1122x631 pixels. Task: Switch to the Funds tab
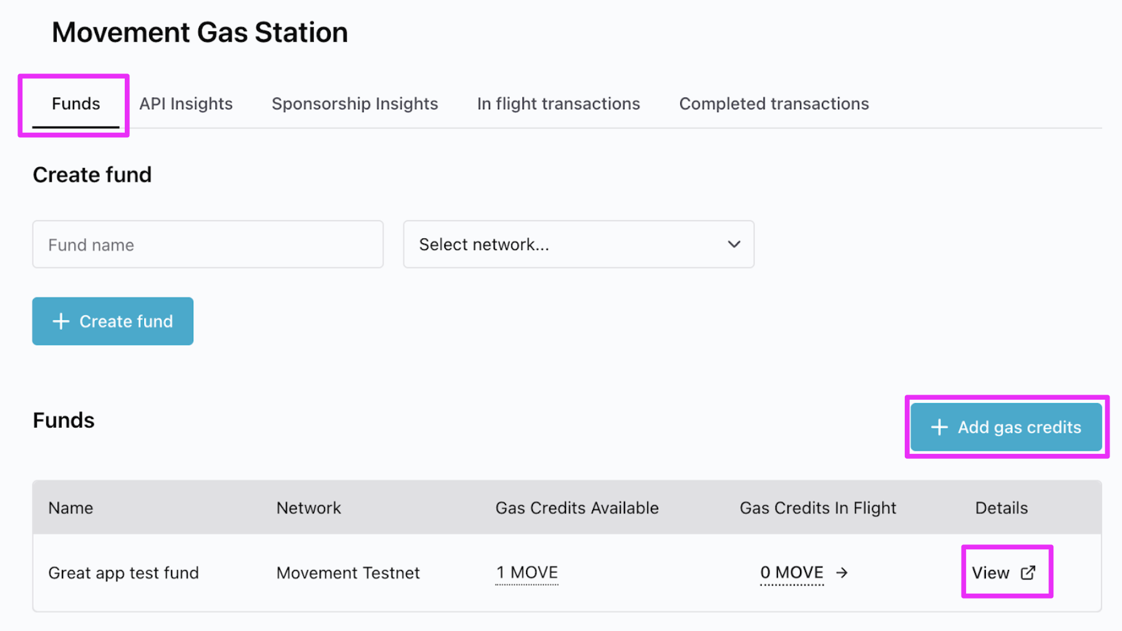tap(76, 104)
